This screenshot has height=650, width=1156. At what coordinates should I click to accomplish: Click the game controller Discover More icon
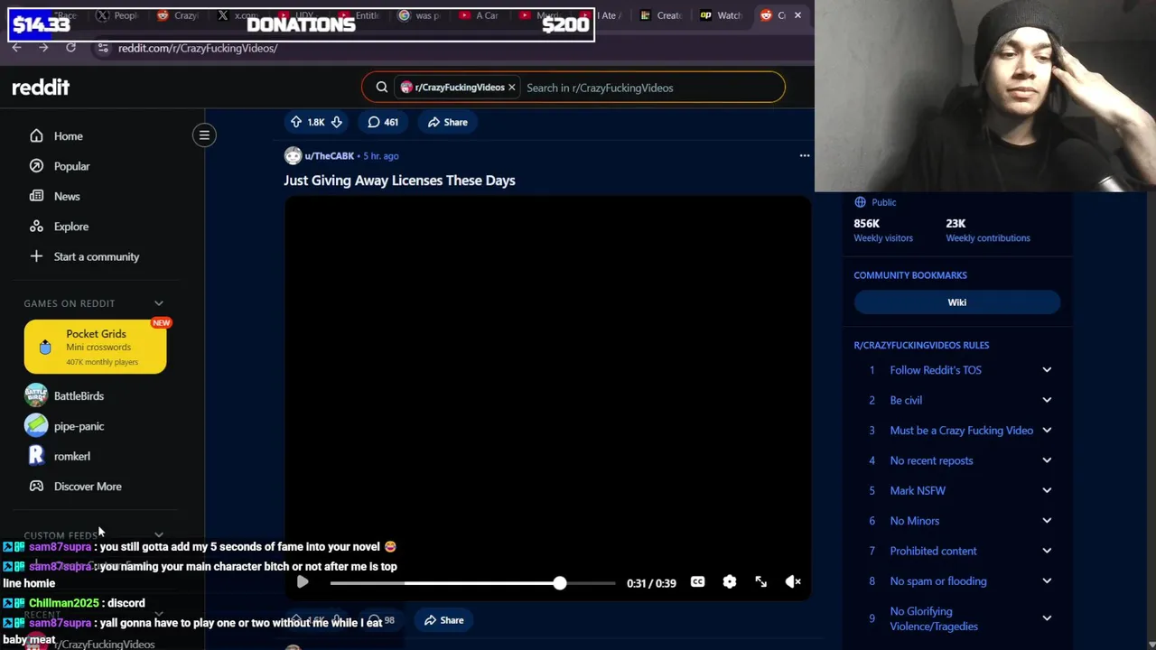click(x=36, y=487)
